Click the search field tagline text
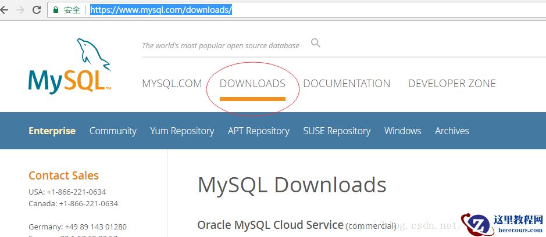Image resolution: width=546 pixels, height=237 pixels. [221, 45]
